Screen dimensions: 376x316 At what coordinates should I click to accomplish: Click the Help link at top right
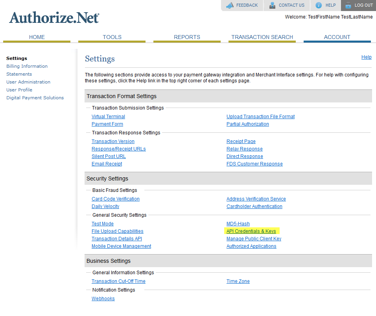(x=367, y=57)
